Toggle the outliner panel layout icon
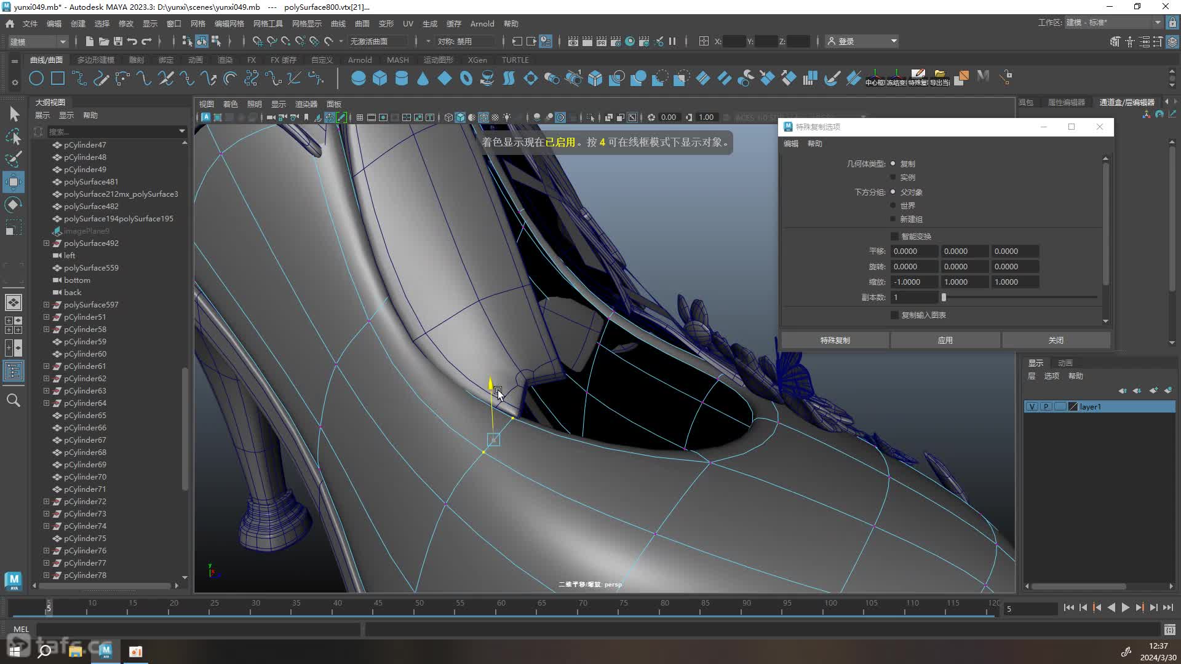Viewport: 1181px width, 664px height. coord(14,371)
